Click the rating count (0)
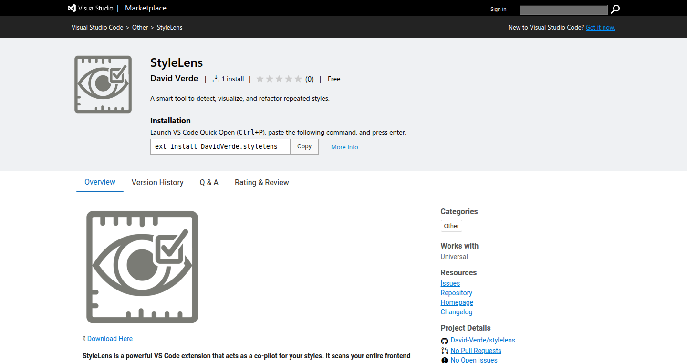 tap(310, 79)
